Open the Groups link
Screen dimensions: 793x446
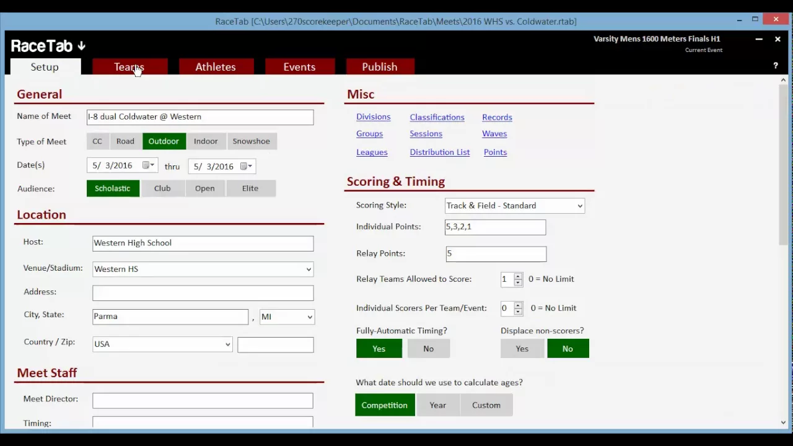[x=369, y=134]
